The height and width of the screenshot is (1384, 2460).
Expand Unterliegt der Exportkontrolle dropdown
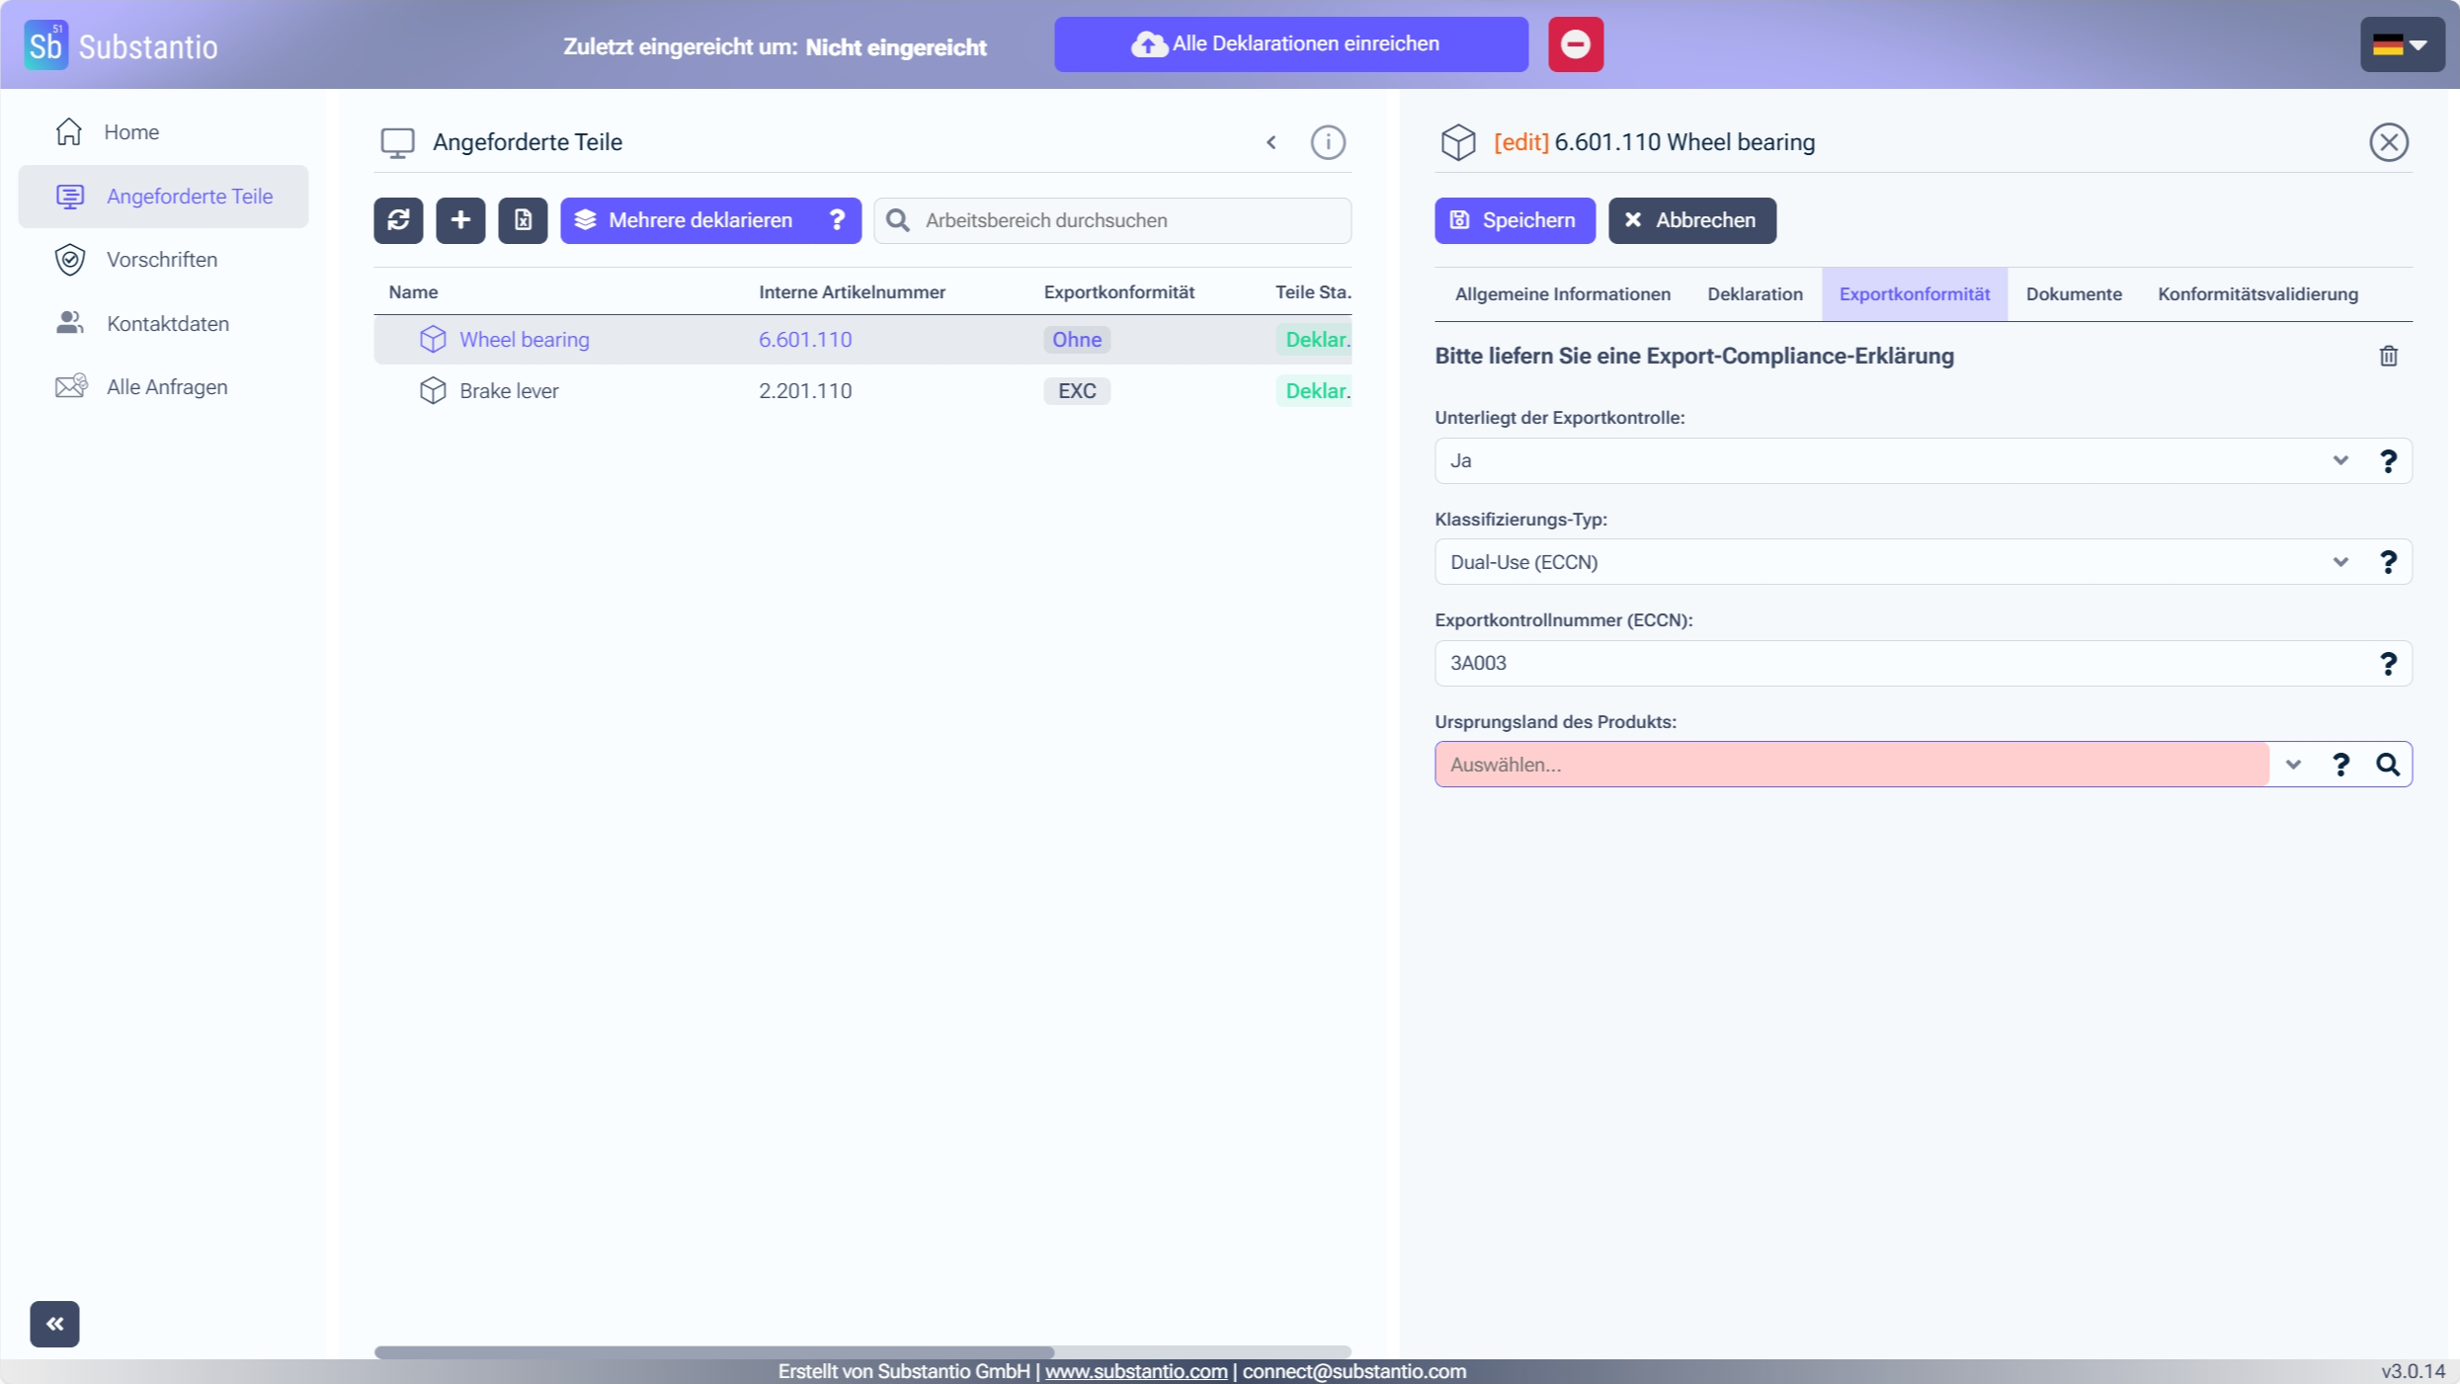[2340, 460]
